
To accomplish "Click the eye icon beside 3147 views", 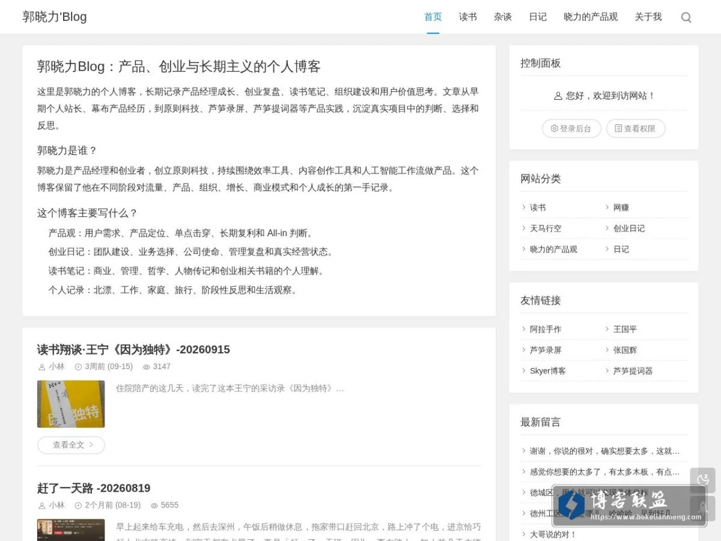I will 146,367.
